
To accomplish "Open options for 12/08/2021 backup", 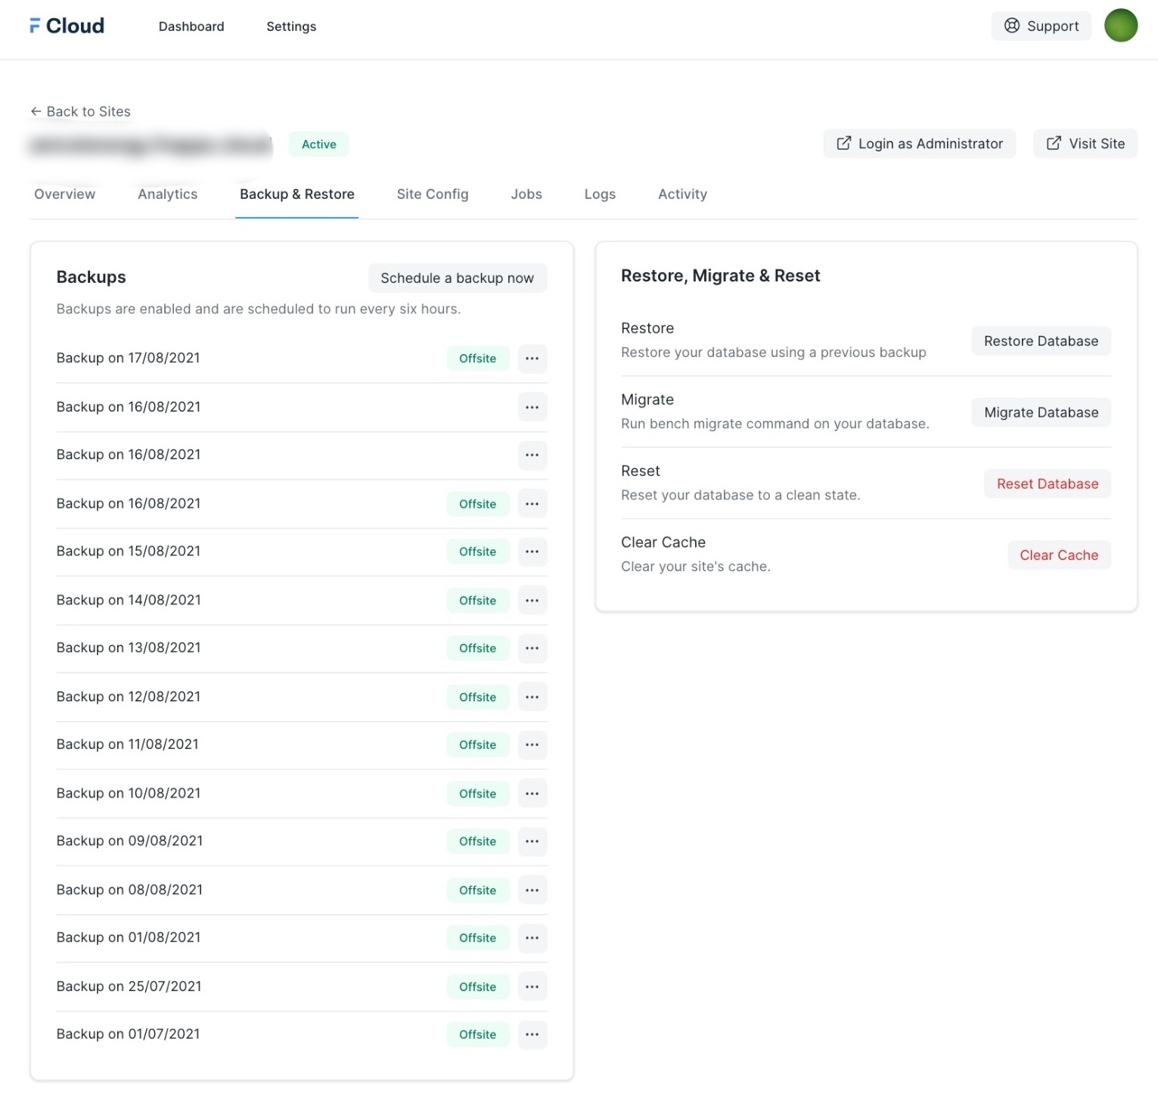I will coord(532,697).
